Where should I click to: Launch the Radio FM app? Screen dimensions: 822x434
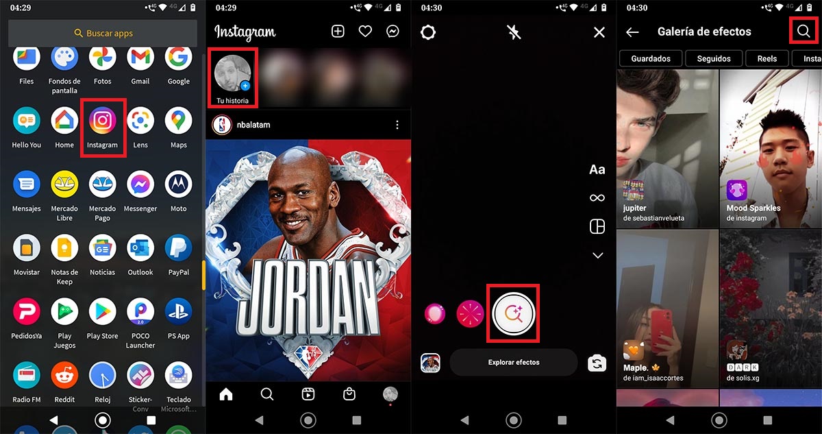click(27, 375)
